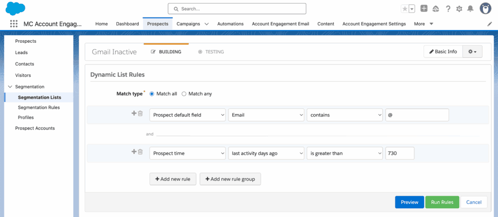The image size is (498, 217).
Task: Click the email value field containing @
Action: [417, 115]
